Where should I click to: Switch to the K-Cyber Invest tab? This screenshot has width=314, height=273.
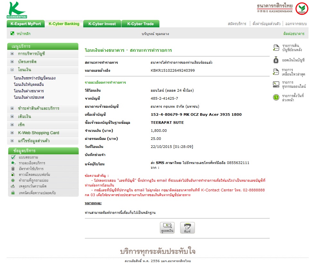102,24
